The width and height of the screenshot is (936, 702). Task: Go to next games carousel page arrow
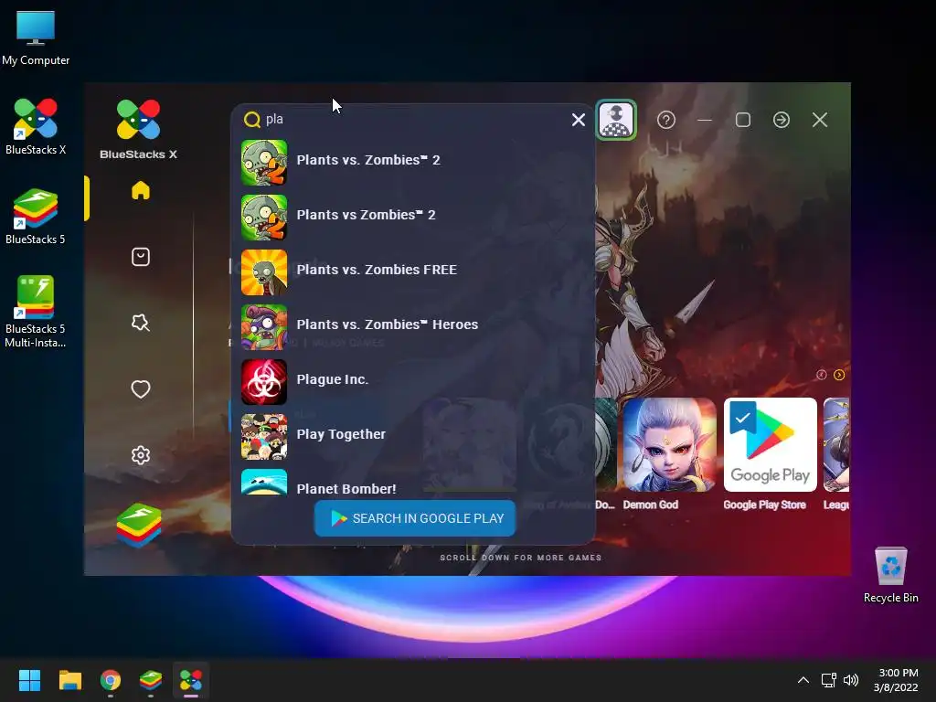coord(839,375)
